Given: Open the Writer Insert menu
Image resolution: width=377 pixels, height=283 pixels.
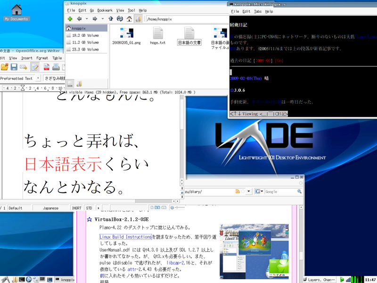Looking at the screenshot, I should pos(26,58).
